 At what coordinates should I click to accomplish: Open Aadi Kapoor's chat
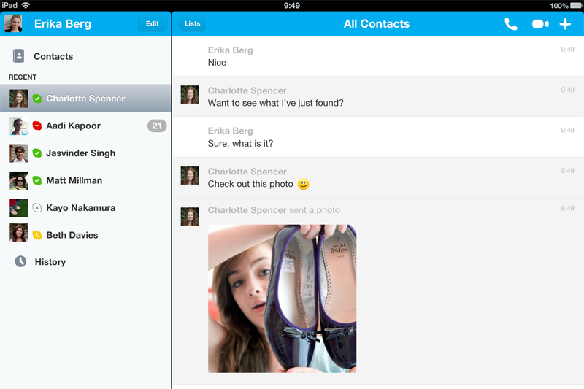click(85, 126)
